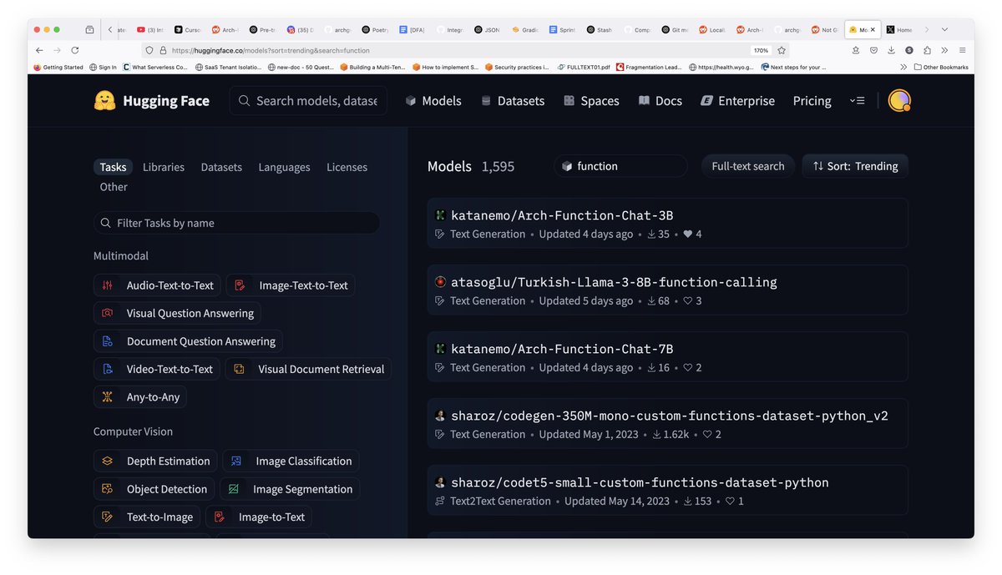
Task: Expand hidden bookmarks with double chevron
Action: click(903, 67)
